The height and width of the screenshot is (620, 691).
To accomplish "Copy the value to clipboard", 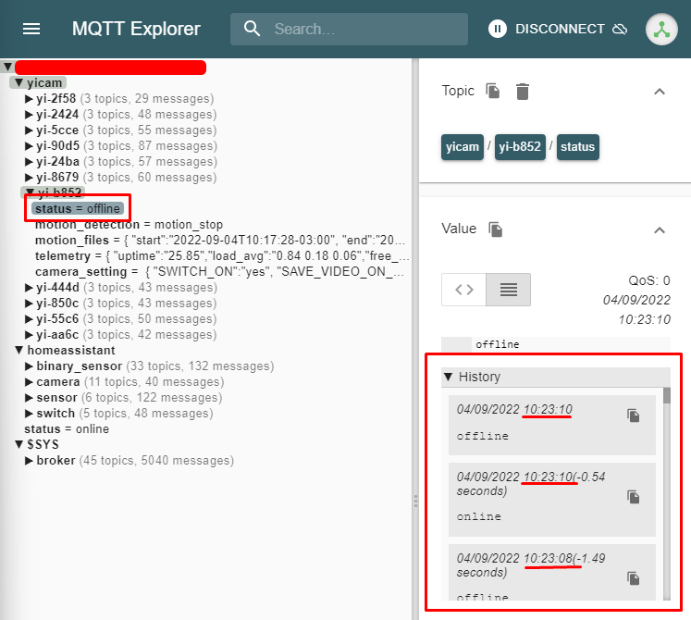I will click(495, 229).
